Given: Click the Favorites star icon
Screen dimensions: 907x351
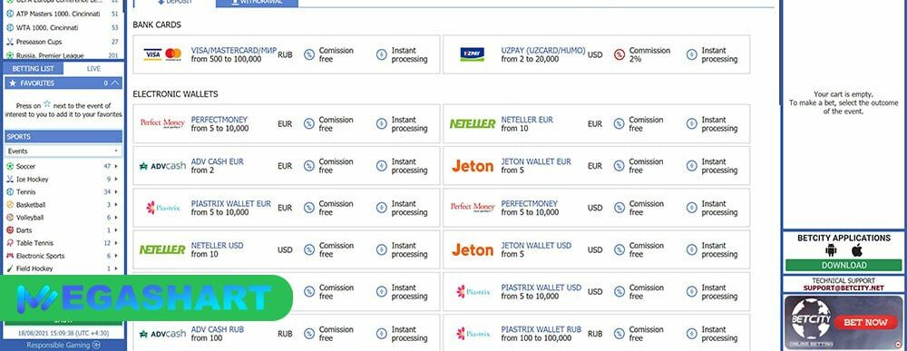Looking at the screenshot, I should coord(13,83).
